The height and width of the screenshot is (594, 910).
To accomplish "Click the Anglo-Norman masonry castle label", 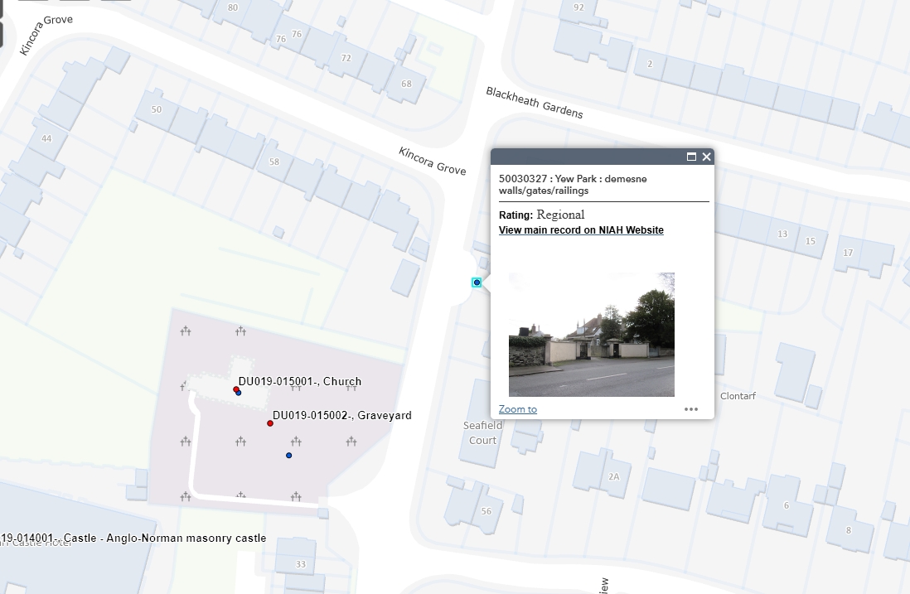I will point(133,538).
